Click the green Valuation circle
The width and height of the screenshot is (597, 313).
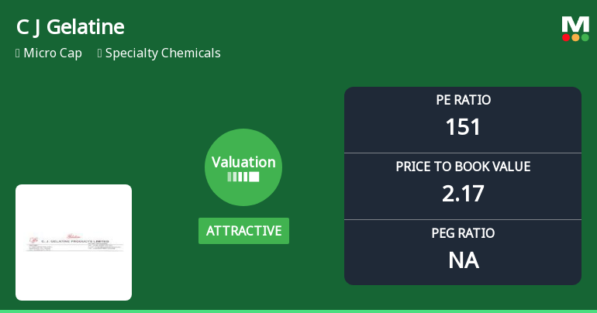243,167
